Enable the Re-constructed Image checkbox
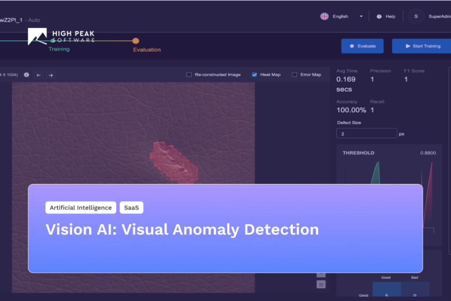451x301 pixels. (x=189, y=74)
